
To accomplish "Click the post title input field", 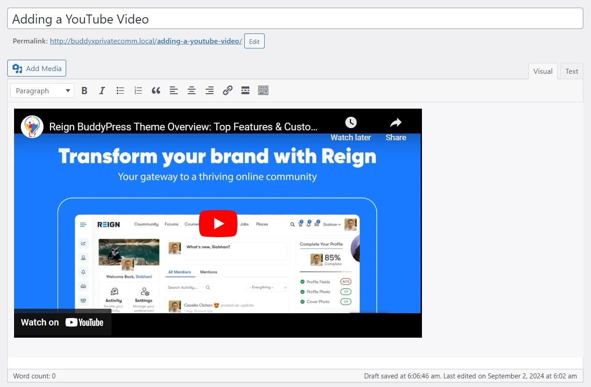I will click(295, 19).
